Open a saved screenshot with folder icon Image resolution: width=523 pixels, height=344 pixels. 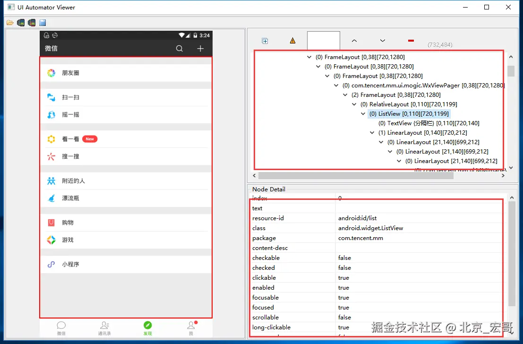pyautogui.click(x=10, y=23)
